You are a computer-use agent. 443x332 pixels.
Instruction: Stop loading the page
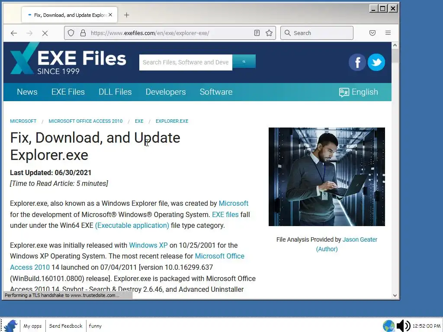coord(45,33)
